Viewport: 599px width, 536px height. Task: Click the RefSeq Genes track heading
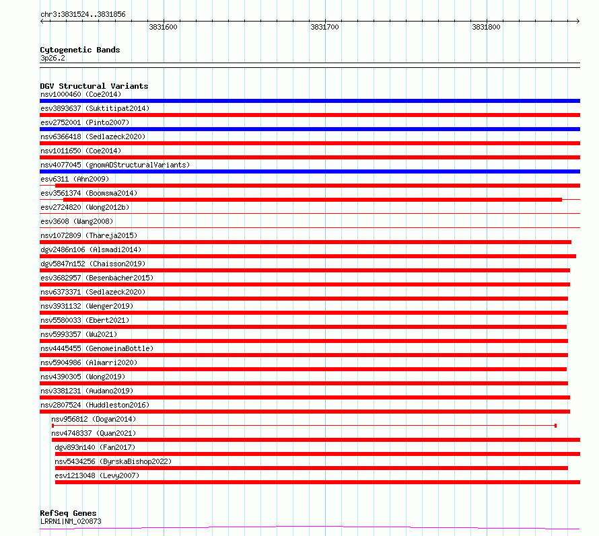(68, 513)
